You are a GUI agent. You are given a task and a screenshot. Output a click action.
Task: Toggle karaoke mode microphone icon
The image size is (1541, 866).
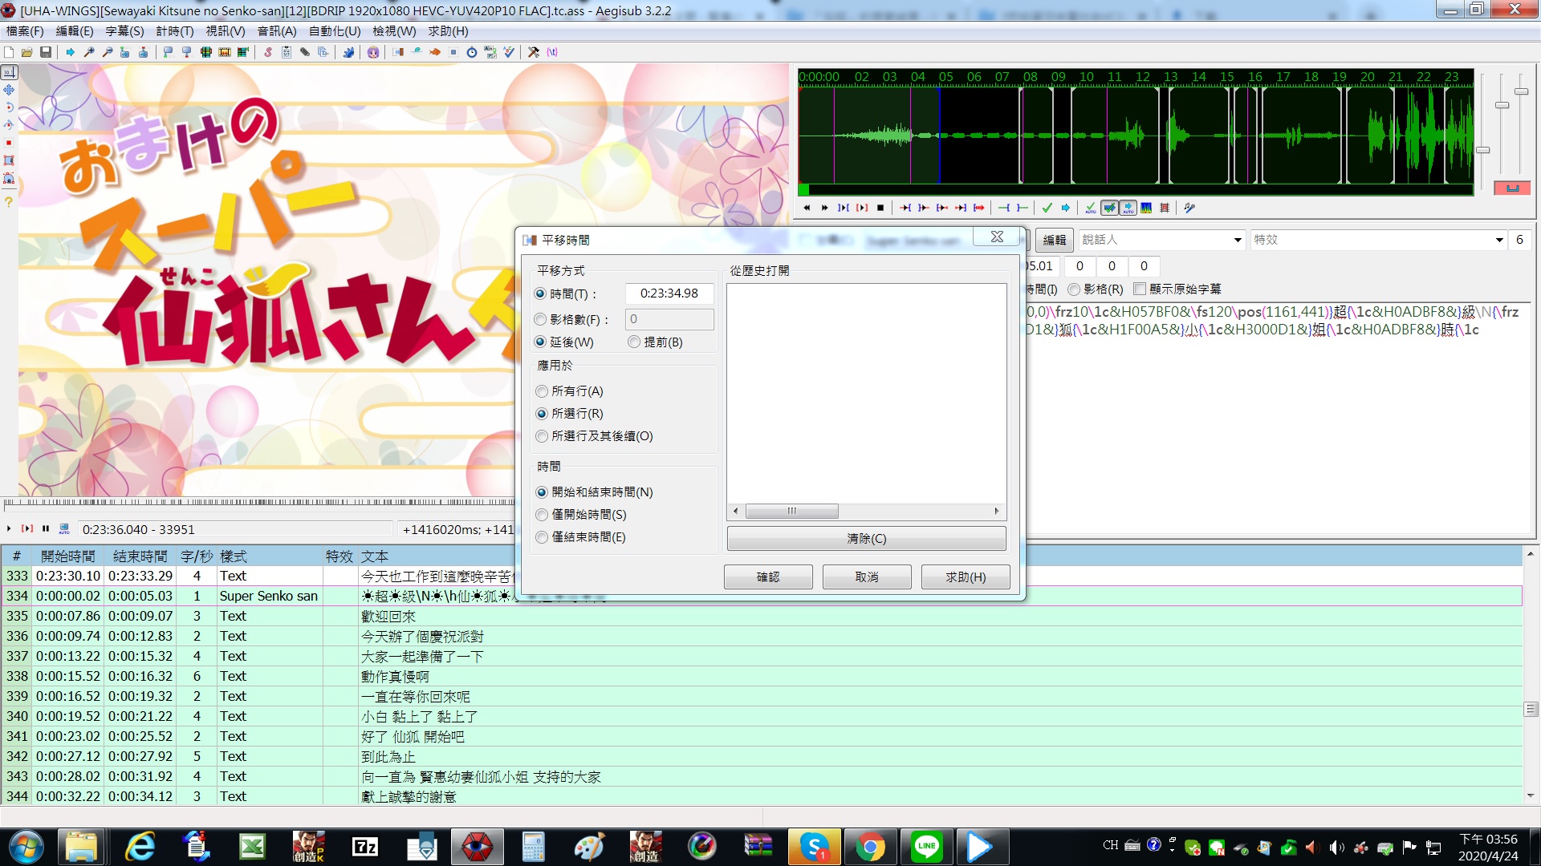coord(1189,208)
